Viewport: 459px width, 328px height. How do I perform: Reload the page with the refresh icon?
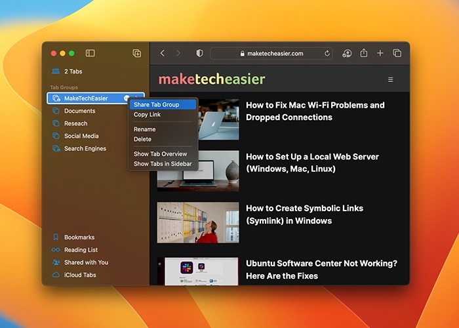point(327,53)
